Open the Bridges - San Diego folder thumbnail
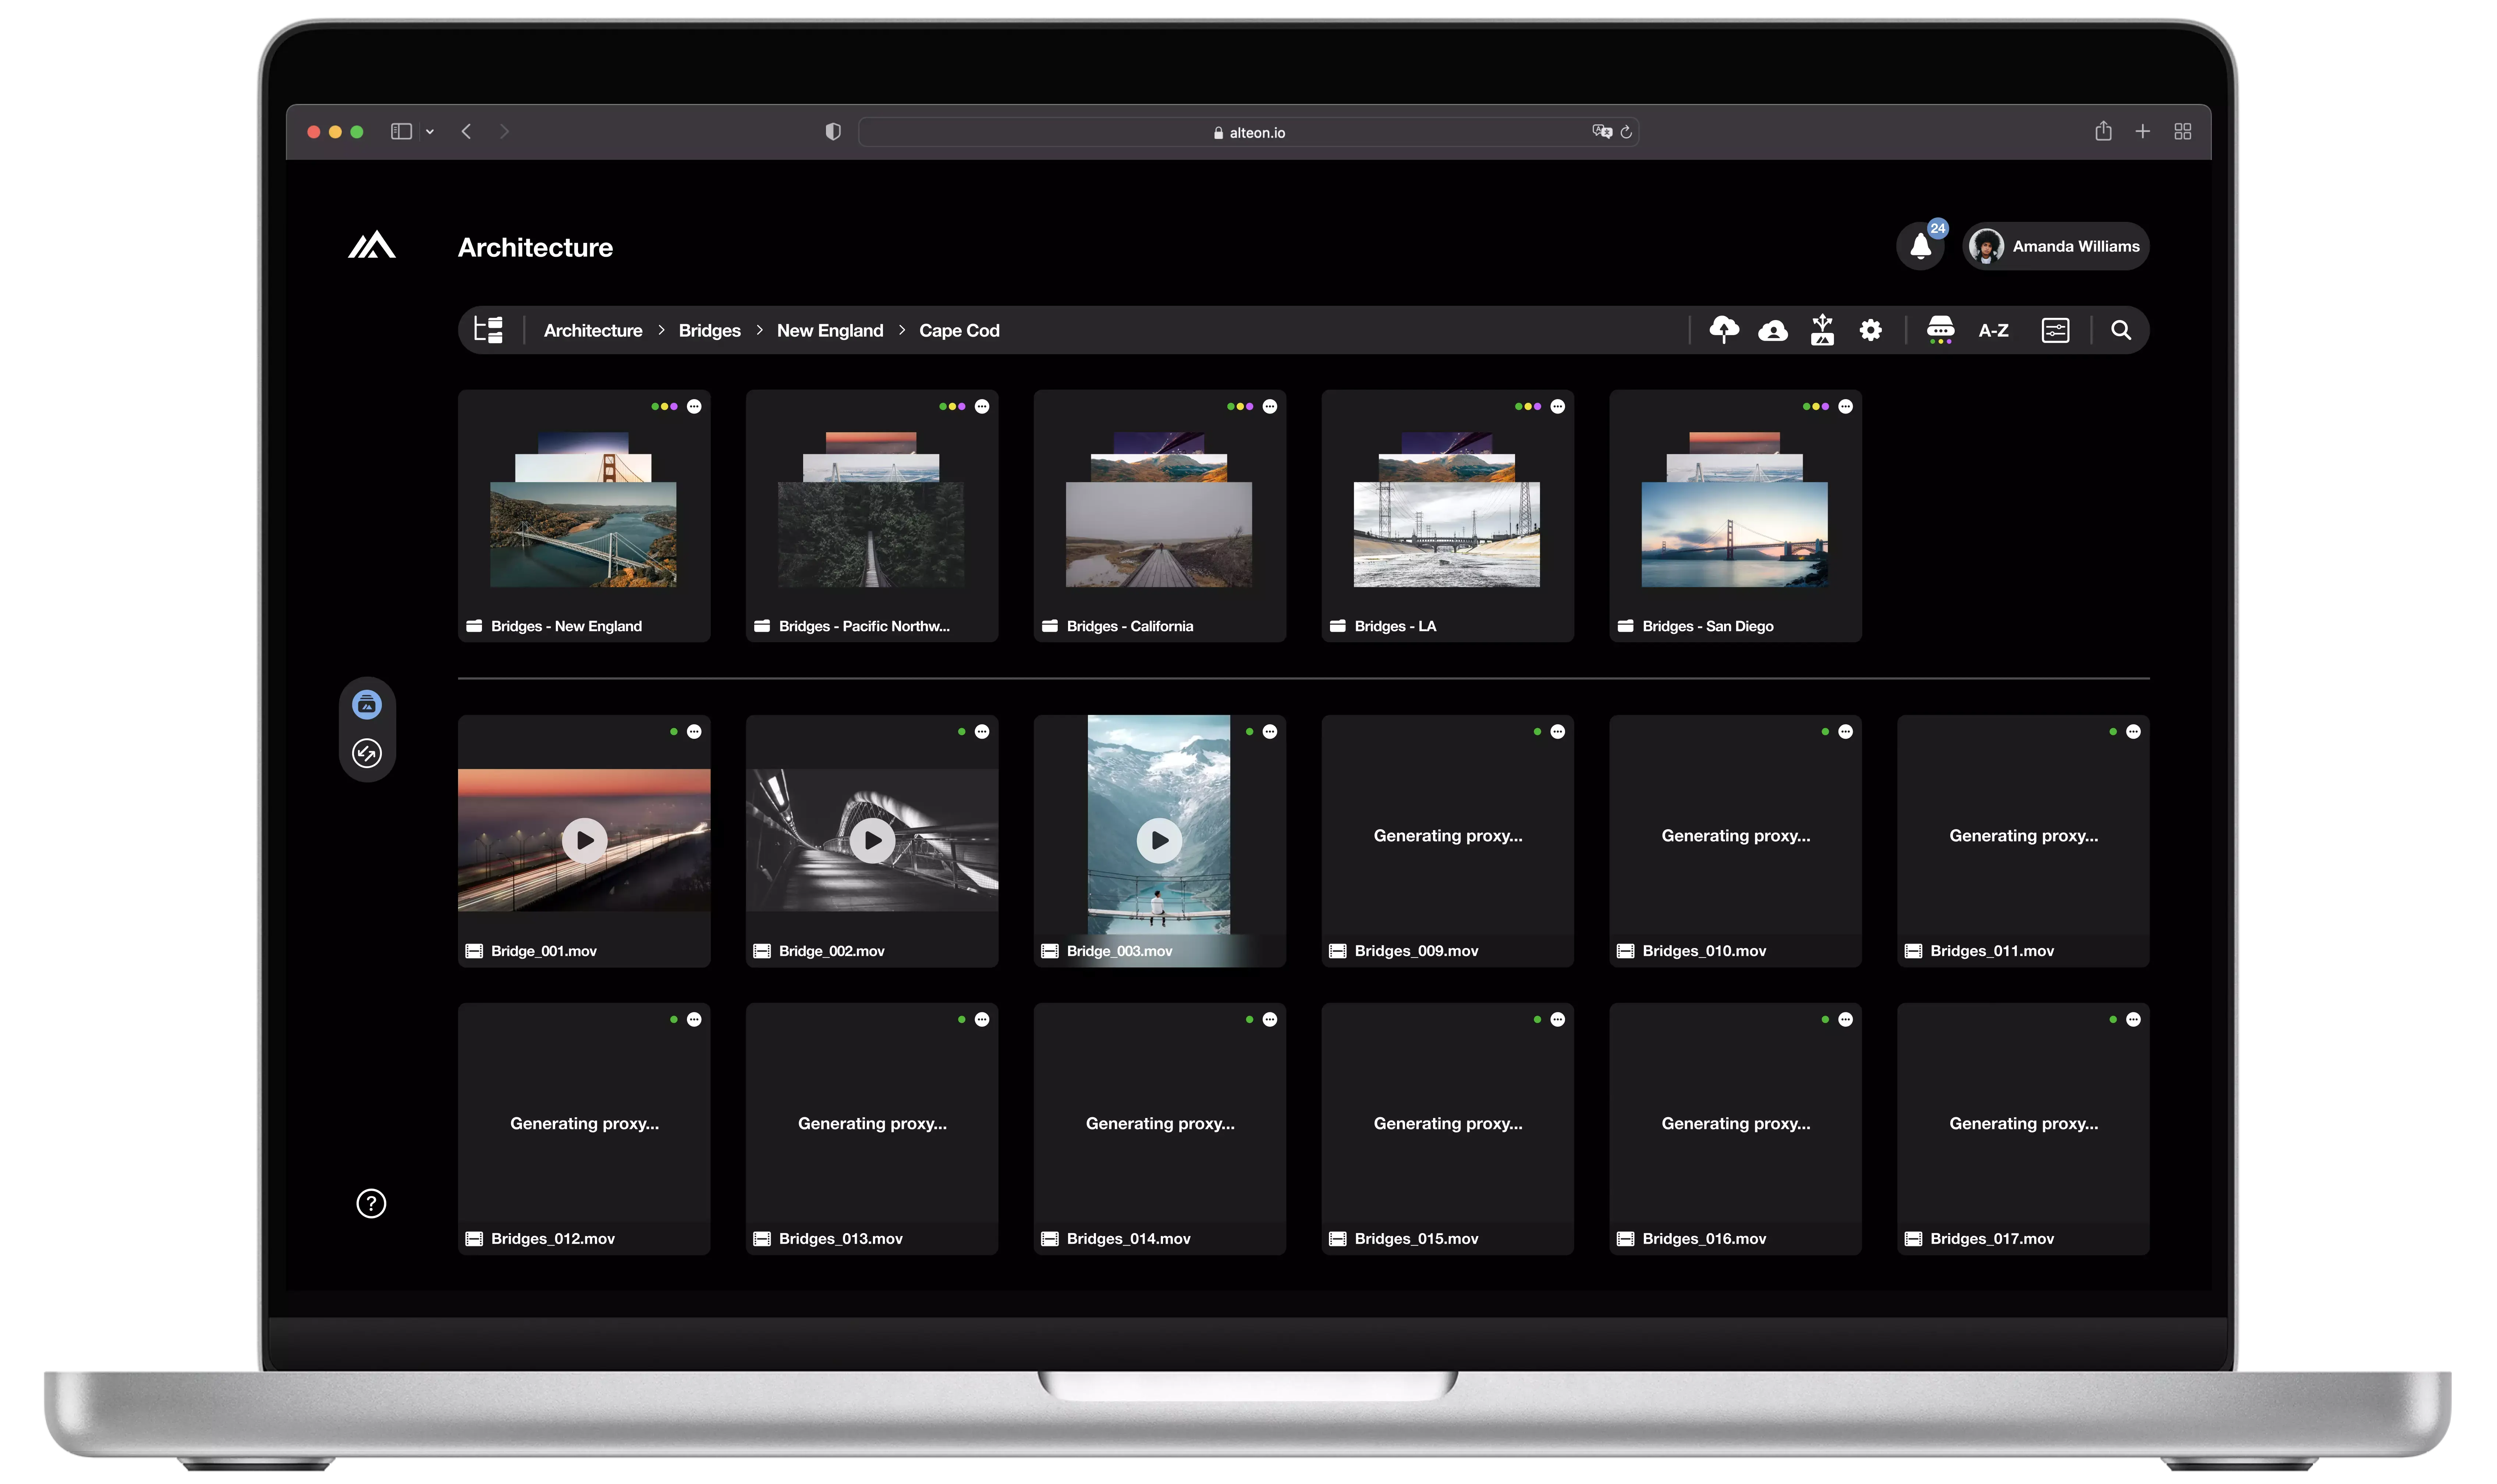Screen dimensions: 2497x1484 pyautogui.click(x=1735, y=510)
